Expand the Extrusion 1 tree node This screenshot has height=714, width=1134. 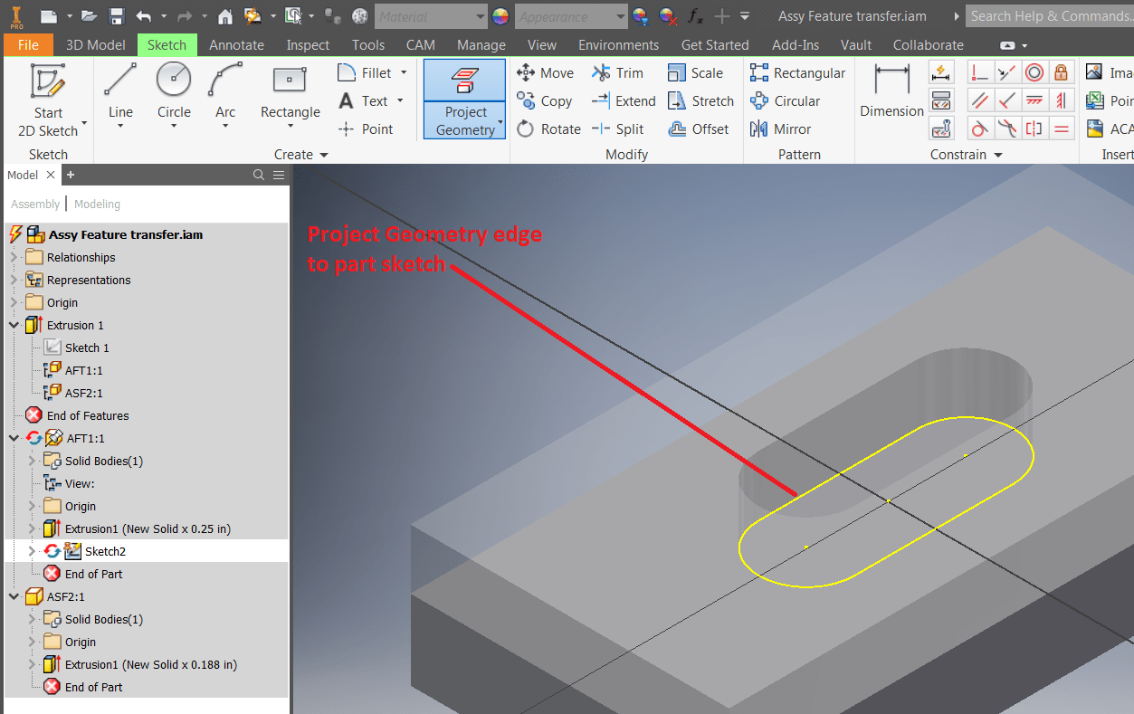click(x=13, y=325)
